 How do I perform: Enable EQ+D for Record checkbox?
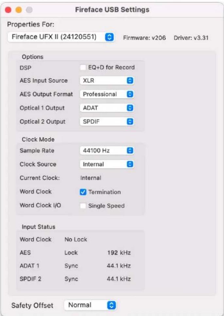coord(83,67)
